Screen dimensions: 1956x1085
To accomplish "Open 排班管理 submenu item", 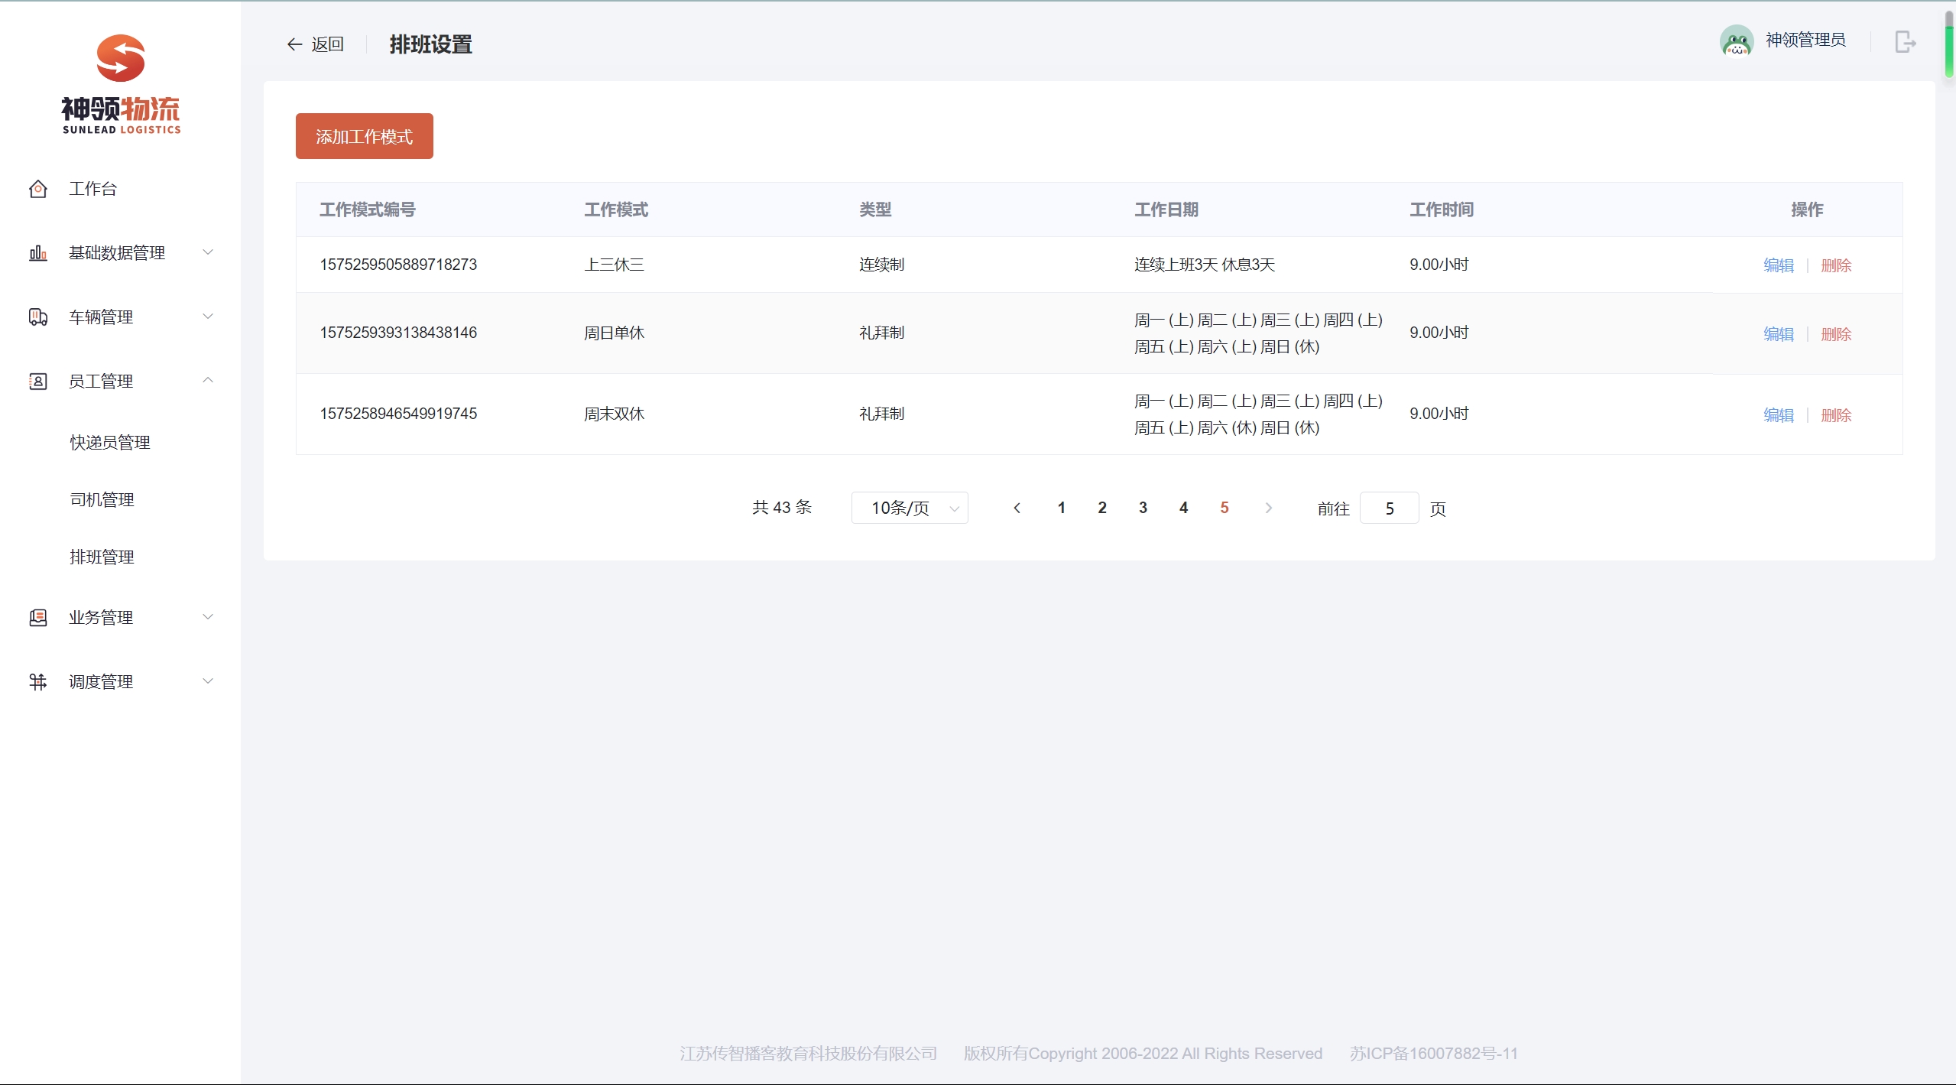I will pyautogui.click(x=102, y=557).
